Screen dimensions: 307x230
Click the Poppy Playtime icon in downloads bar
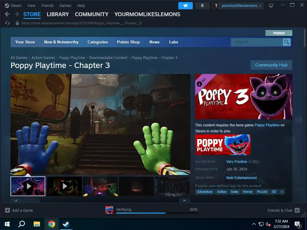click(x=109, y=210)
